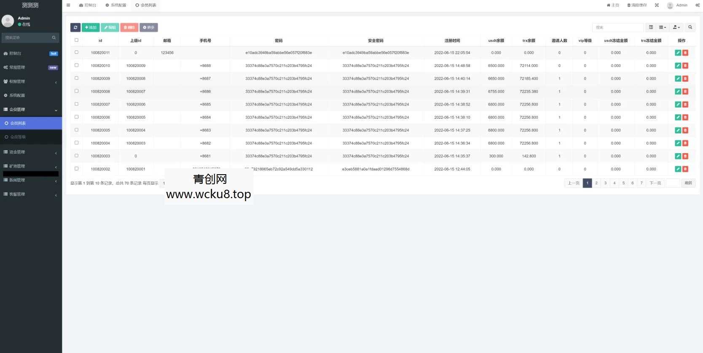Viewport: 703px width, 353px height.
Task: Click 清除缓存 in the top bar
Action: 637,5
